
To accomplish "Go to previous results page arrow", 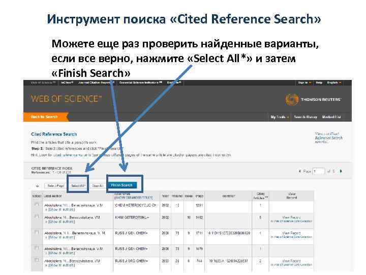I will [x=300, y=171].
